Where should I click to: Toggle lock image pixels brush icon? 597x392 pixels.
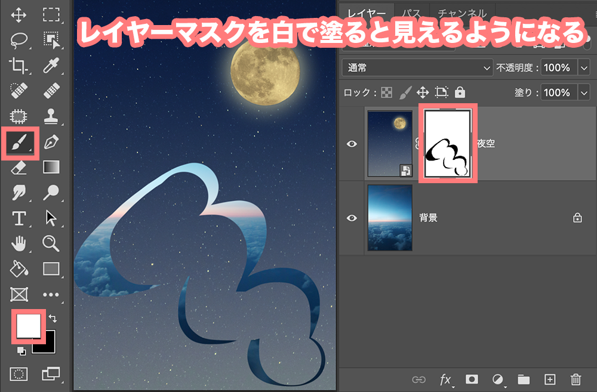coord(405,92)
